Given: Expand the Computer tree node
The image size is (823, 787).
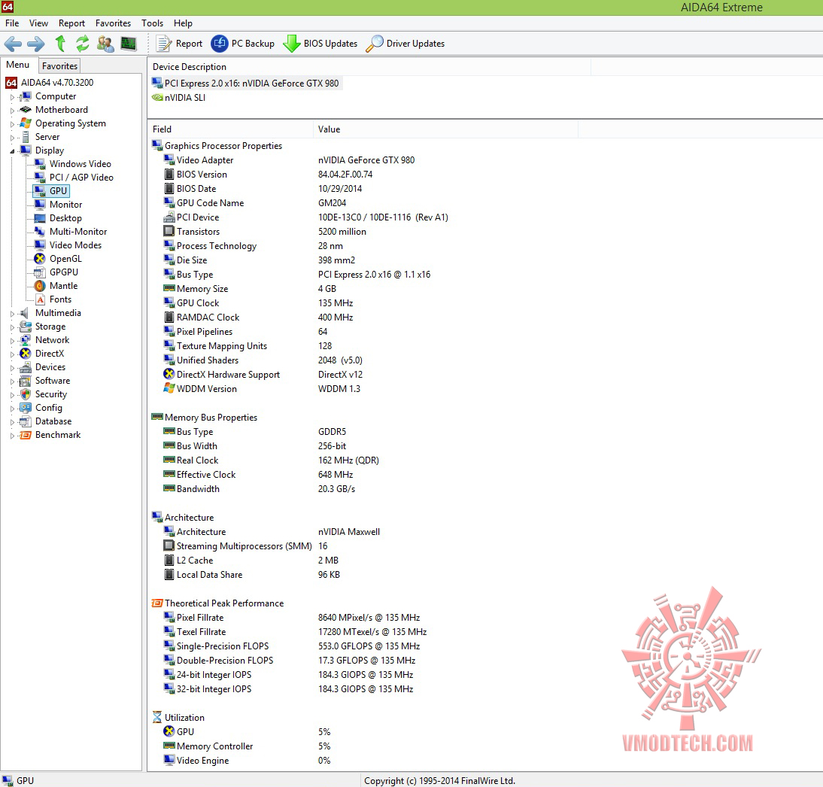Looking at the screenshot, I should [x=12, y=97].
